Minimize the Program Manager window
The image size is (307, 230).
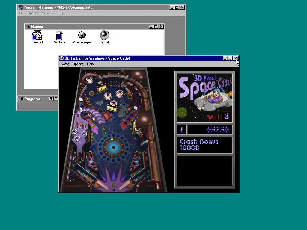tap(172, 7)
